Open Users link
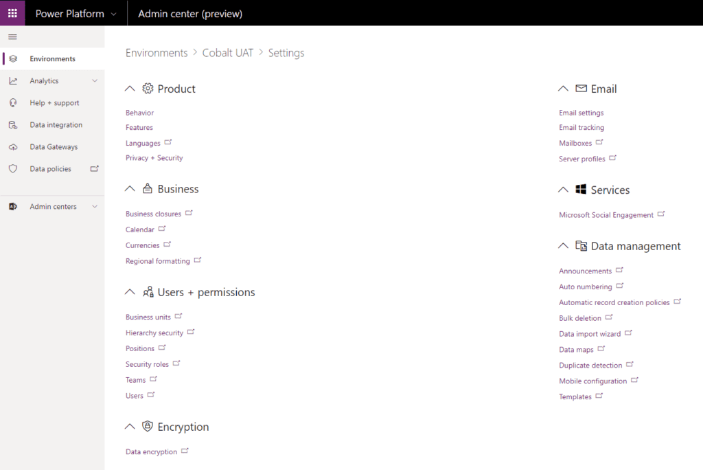703x470 pixels. (135, 396)
